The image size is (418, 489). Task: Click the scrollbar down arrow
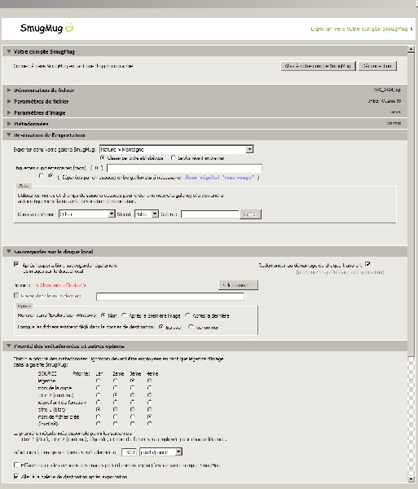click(411, 479)
